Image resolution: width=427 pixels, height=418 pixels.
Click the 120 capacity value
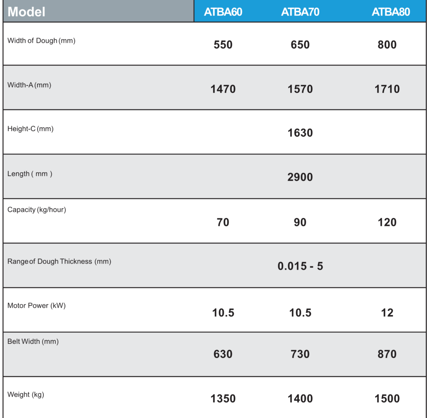387,222
